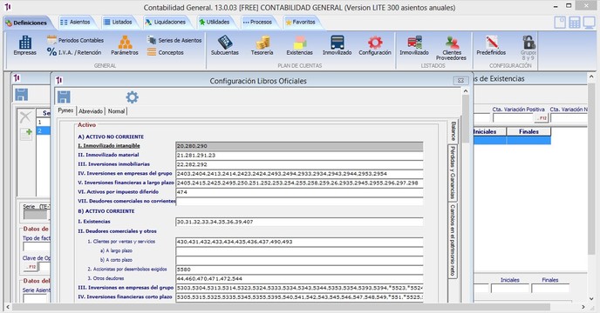Switch to the Listados ribbon tab

point(118,22)
